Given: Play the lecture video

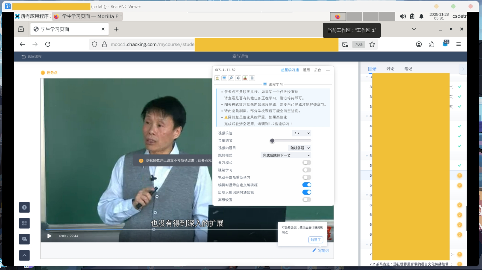Looking at the screenshot, I should click(49, 236).
